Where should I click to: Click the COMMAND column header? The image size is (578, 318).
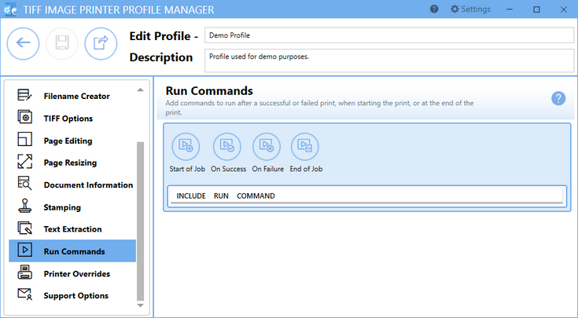(256, 196)
